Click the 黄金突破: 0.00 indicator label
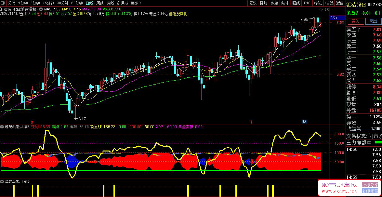 point(190,127)
